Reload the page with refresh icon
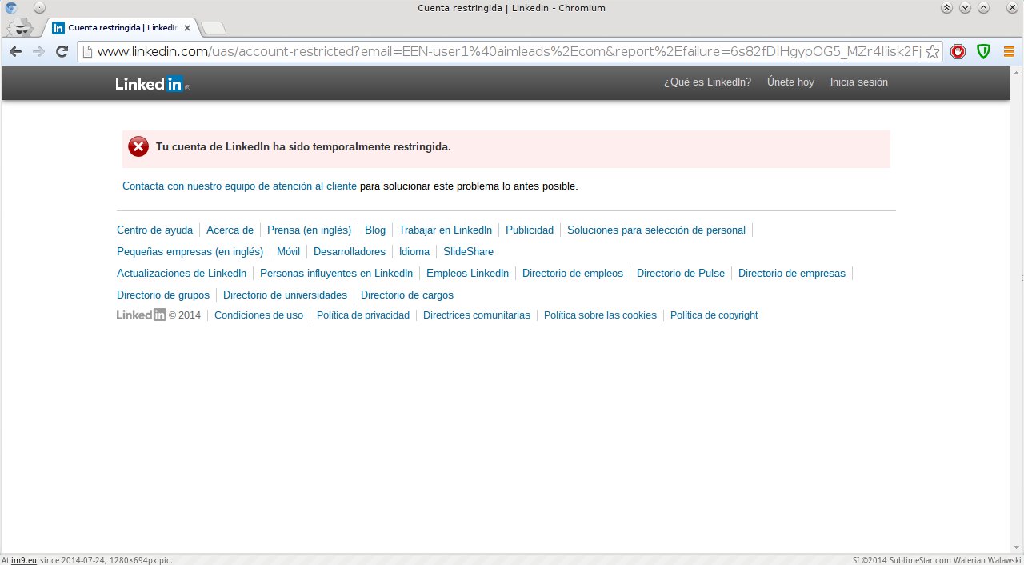Screen dimensions: 1024x565 click(62, 52)
